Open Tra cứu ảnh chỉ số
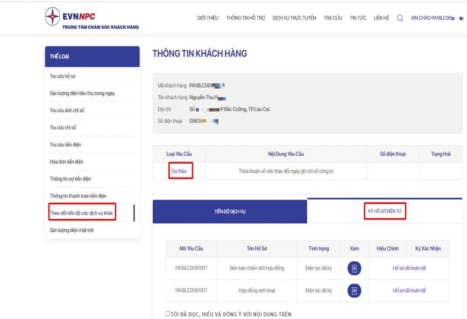The image size is (467, 319). 67,111
